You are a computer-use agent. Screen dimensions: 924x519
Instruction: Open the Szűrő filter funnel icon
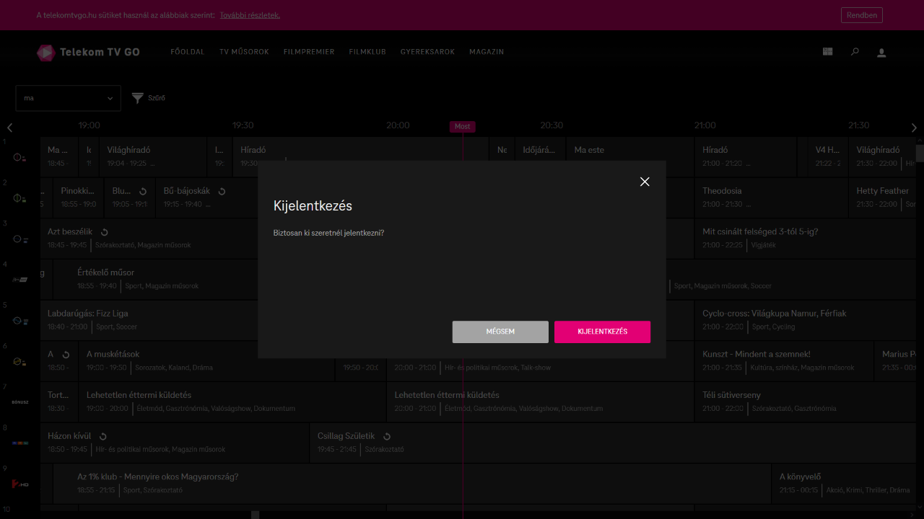click(x=138, y=98)
